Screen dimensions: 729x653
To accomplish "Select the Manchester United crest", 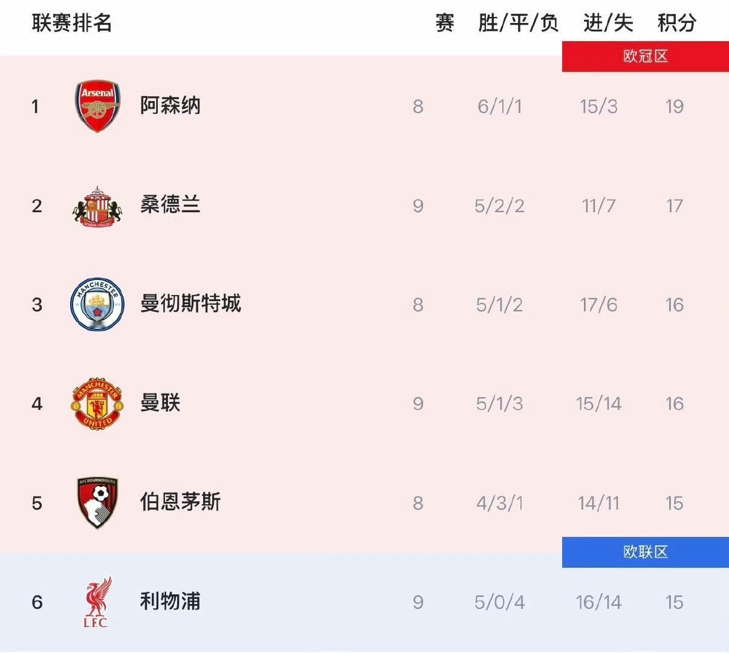I will tap(97, 404).
